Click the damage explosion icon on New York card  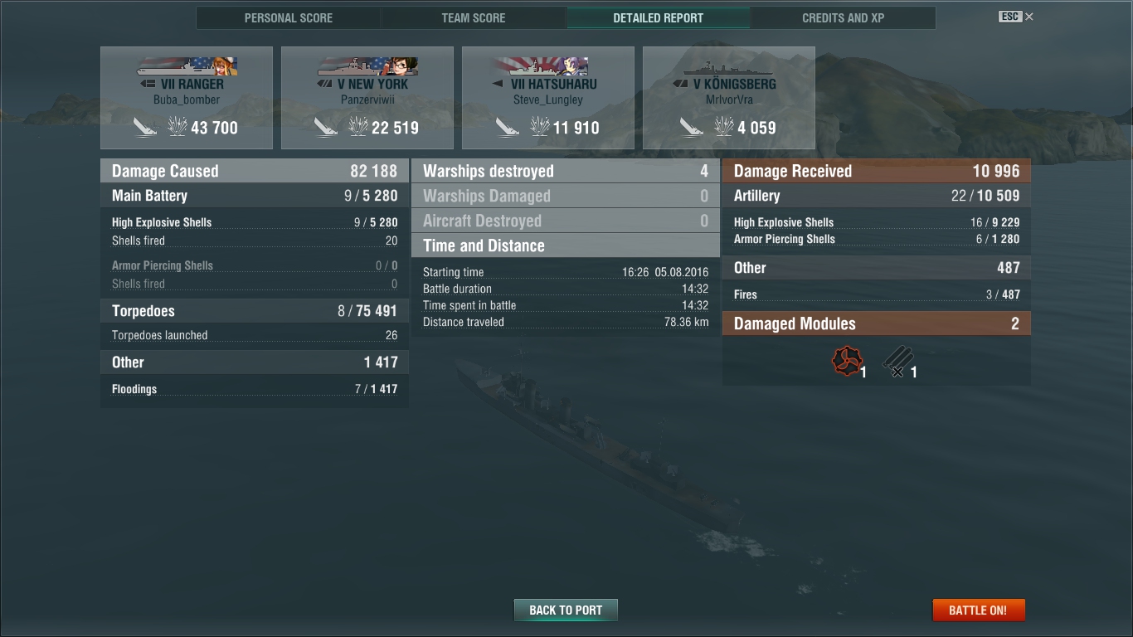click(x=357, y=127)
